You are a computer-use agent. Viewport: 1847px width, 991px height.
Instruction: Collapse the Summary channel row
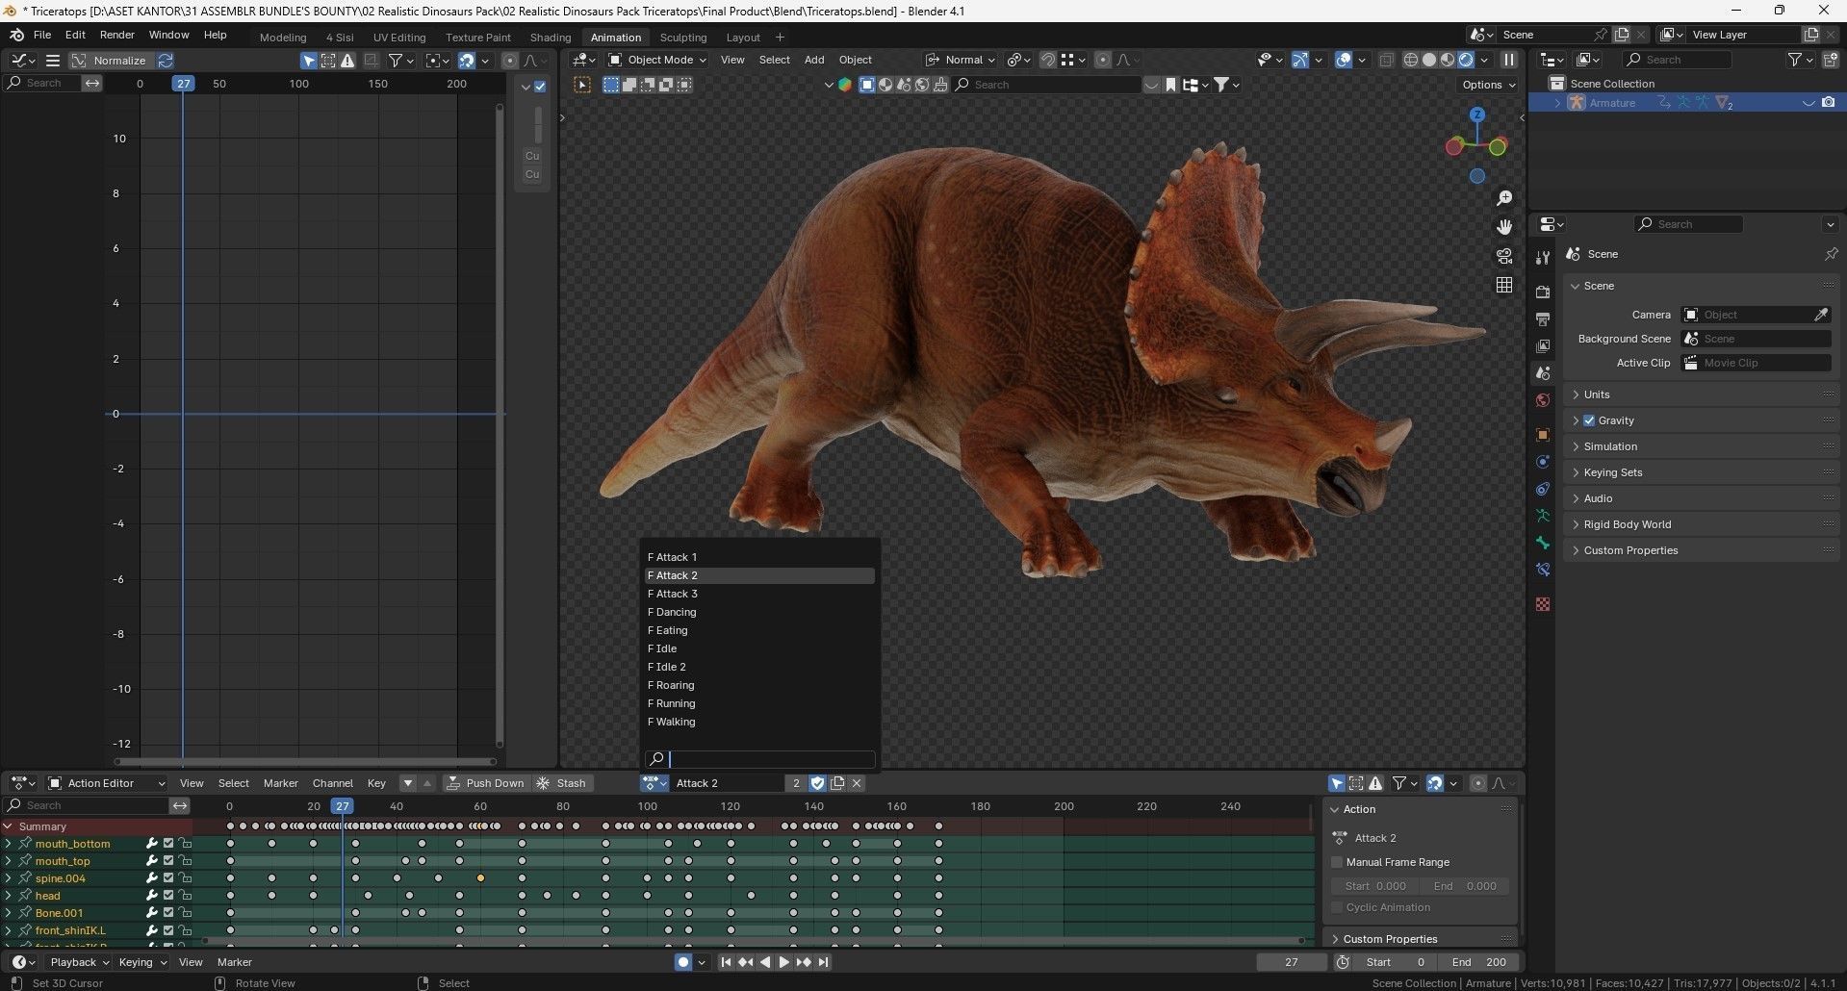(9, 826)
